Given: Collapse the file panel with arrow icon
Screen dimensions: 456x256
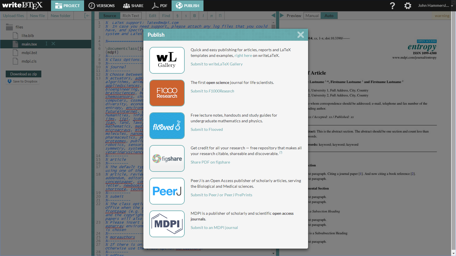Looking at the screenshot, I should 87,16.
